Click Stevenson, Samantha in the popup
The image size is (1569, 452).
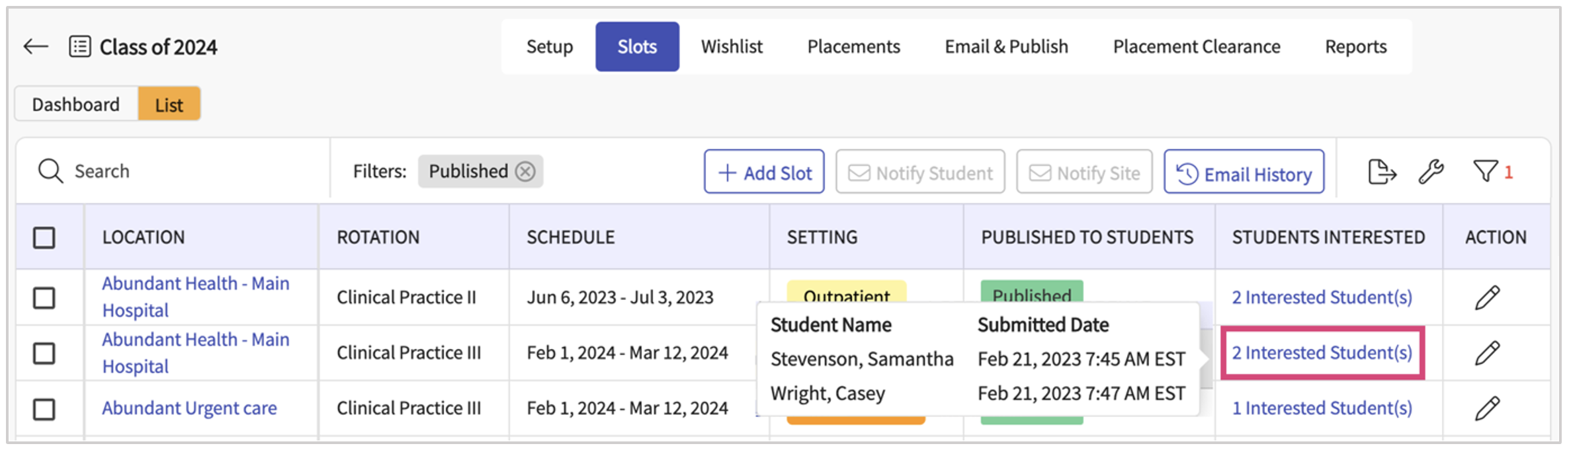(862, 359)
